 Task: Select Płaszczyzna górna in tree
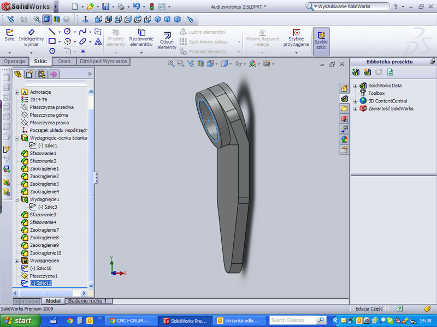(x=49, y=115)
